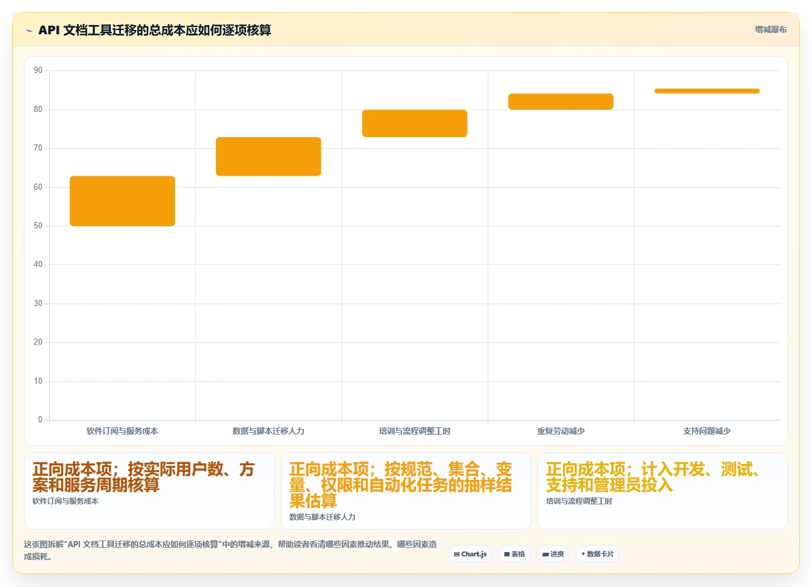Click x-axis label 软件订阅与服务成本
This screenshot has height=587, width=812.
tap(122, 431)
